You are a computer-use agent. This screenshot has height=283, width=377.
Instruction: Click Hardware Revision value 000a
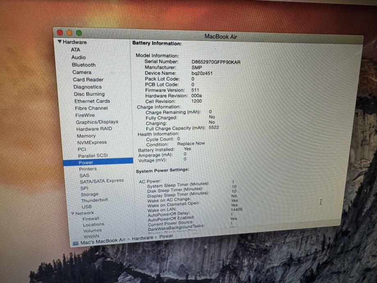click(196, 96)
